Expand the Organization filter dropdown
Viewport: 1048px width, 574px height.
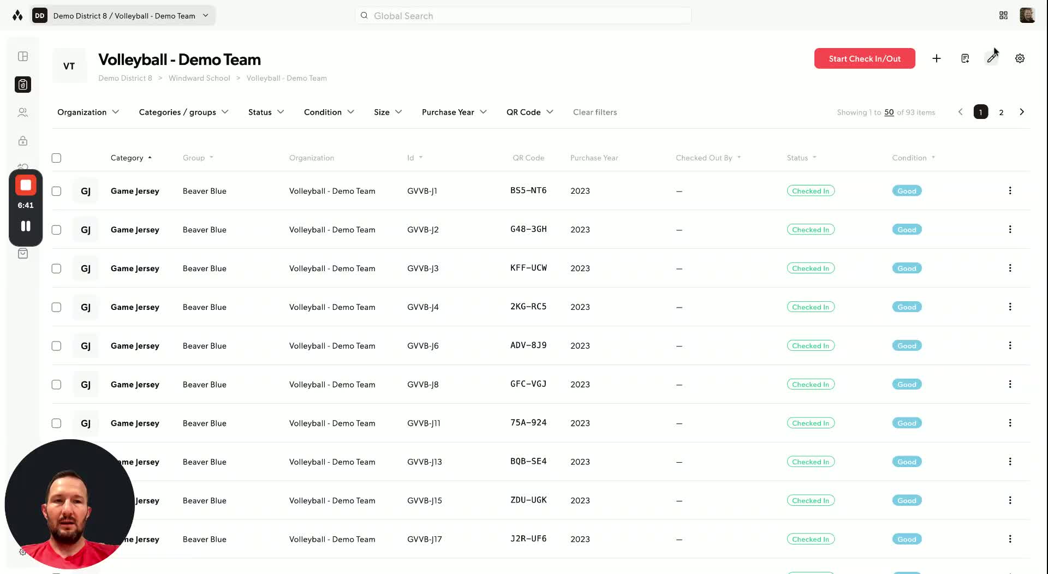(88, 112)
